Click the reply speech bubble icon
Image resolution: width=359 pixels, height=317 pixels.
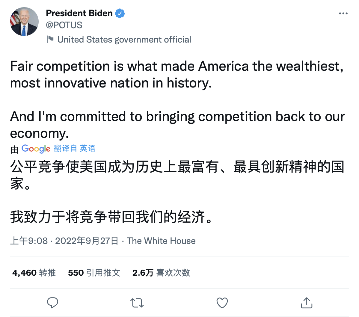click(x=53, y=303)
